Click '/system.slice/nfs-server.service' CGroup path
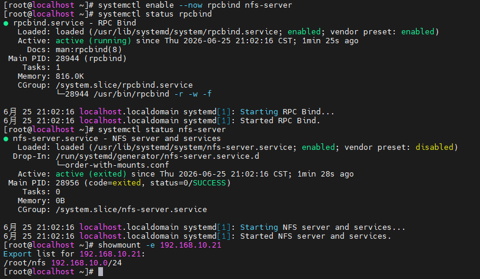The width and height of the screenshot is (480, 279). 131,210
